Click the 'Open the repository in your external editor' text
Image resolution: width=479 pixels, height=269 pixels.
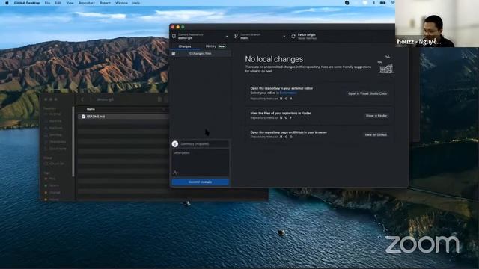[281, 88]
